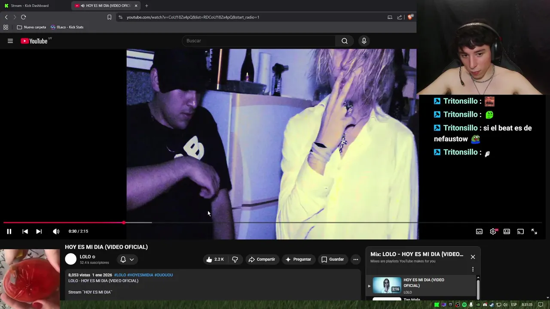Image resolution: width=550 pixels, height=309 pixels.
Task: Open browser apps grid icon
Action: 6,27
